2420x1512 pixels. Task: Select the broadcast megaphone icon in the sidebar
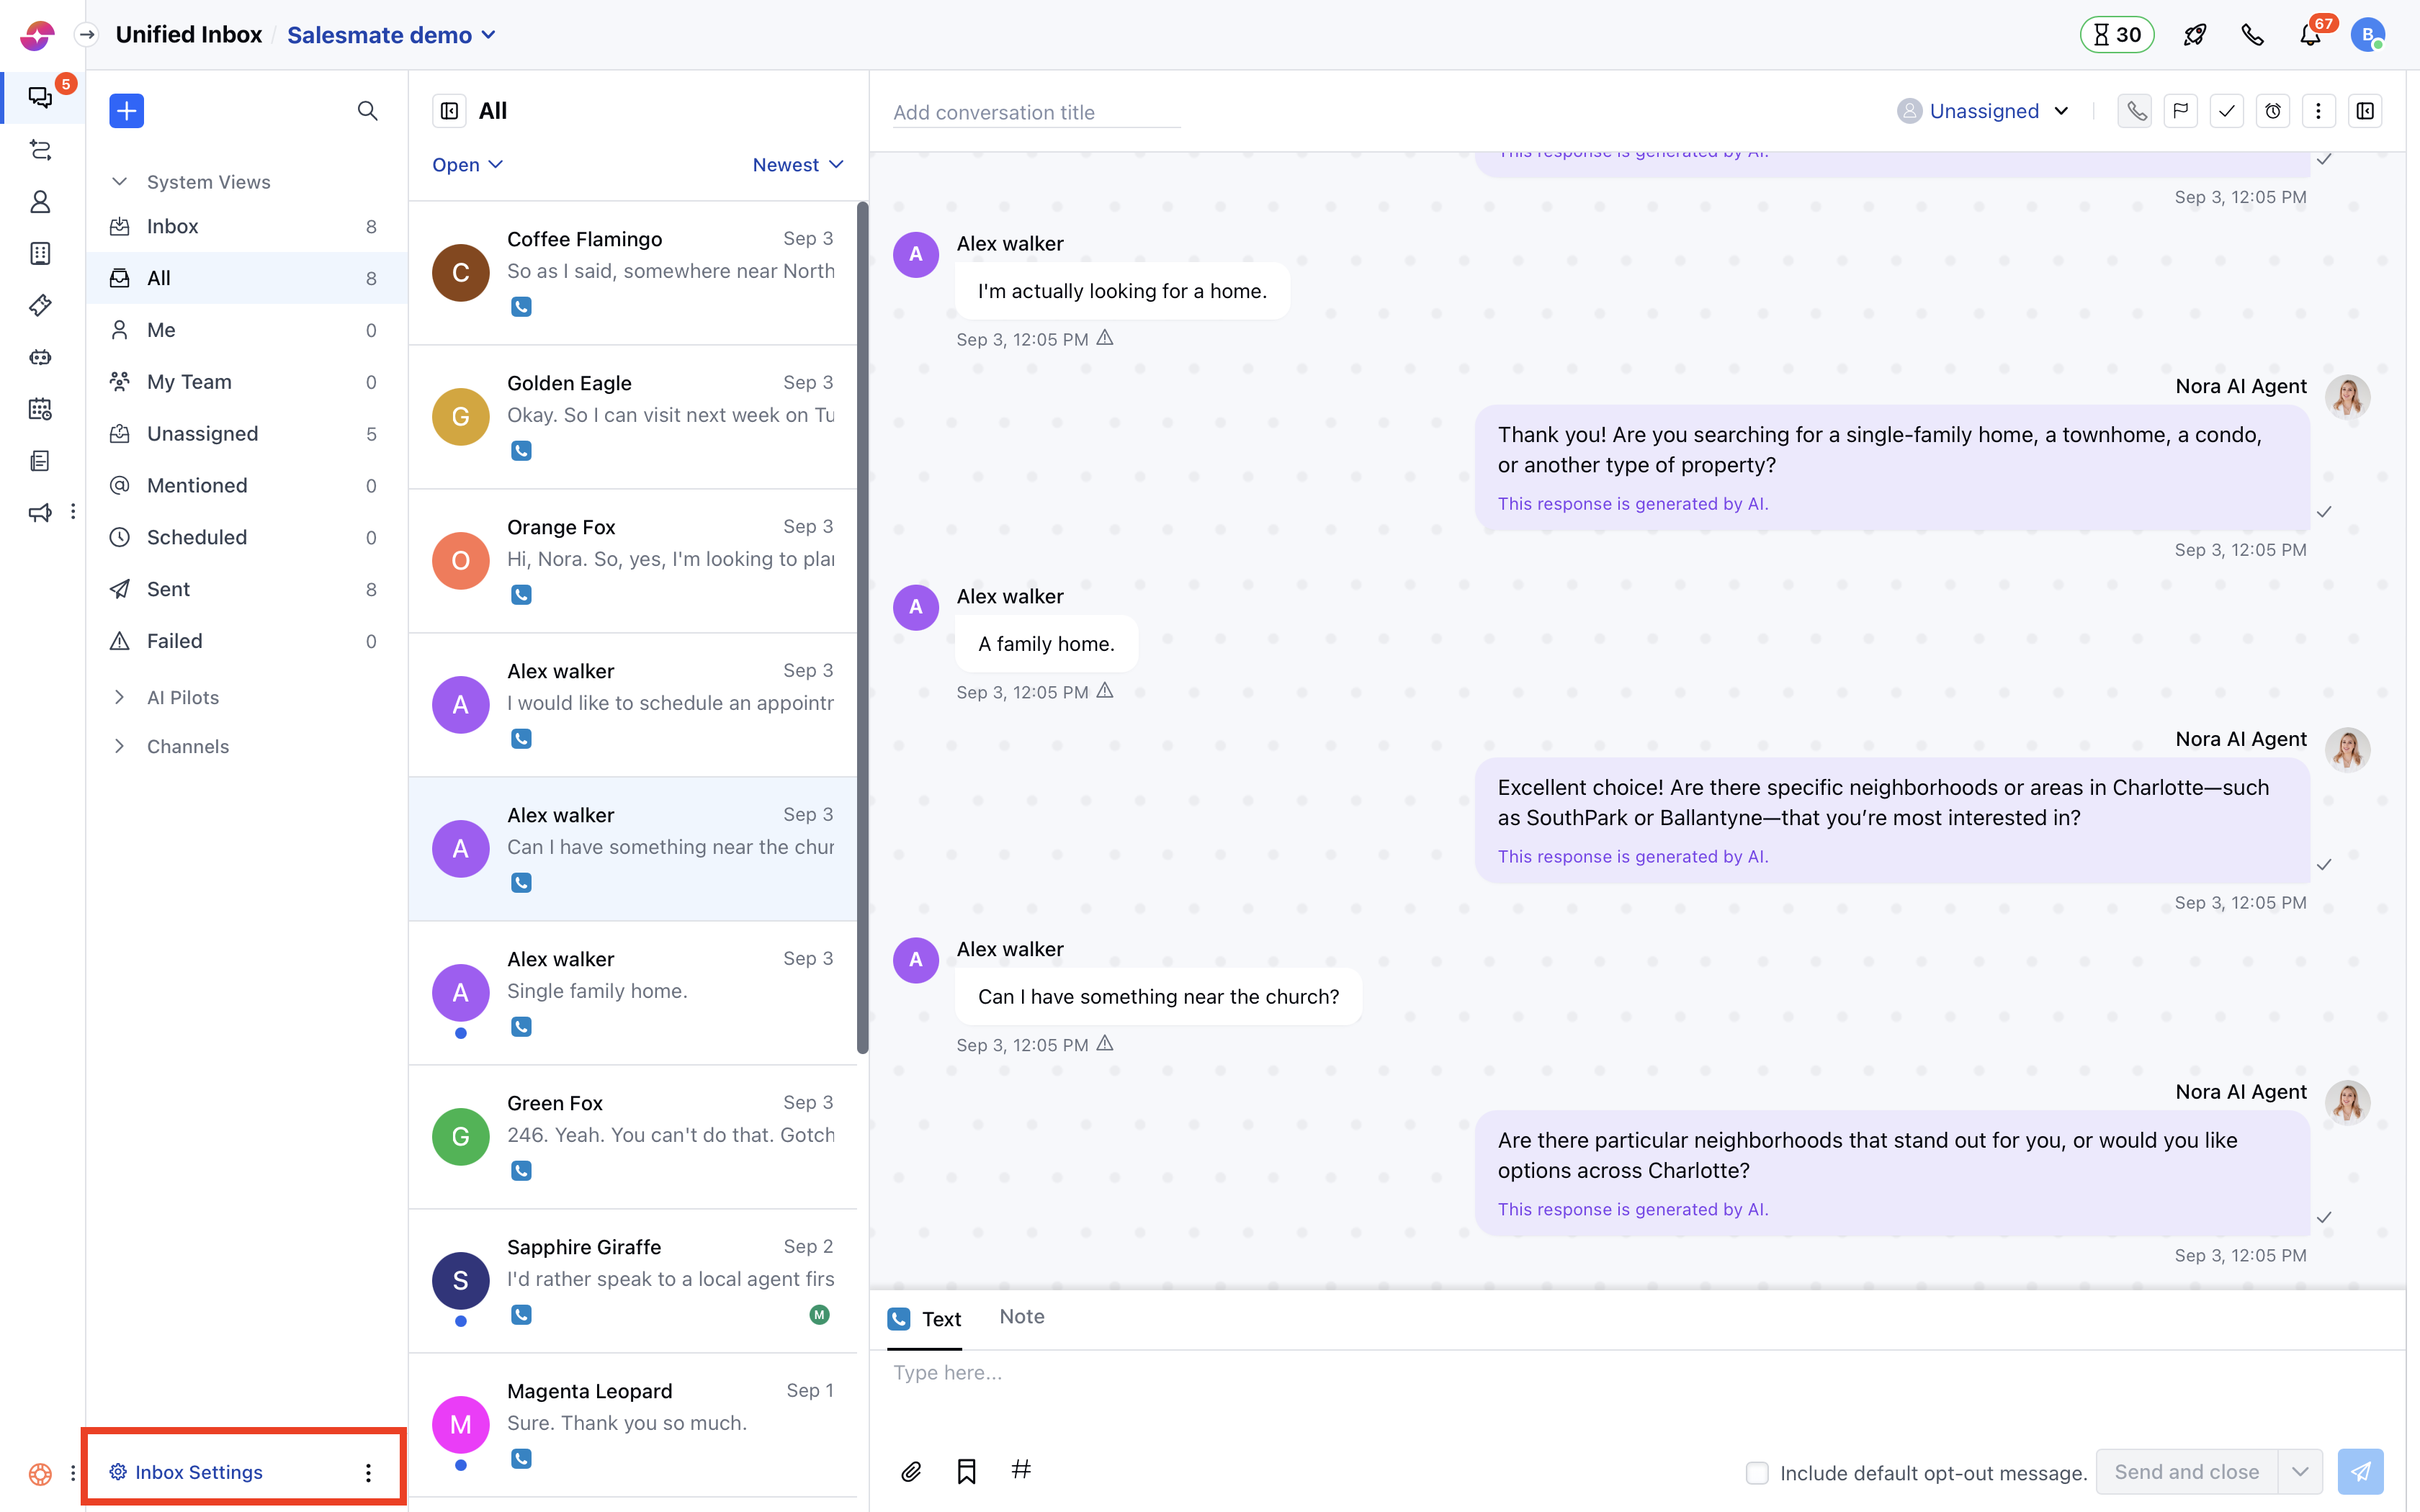40,512
